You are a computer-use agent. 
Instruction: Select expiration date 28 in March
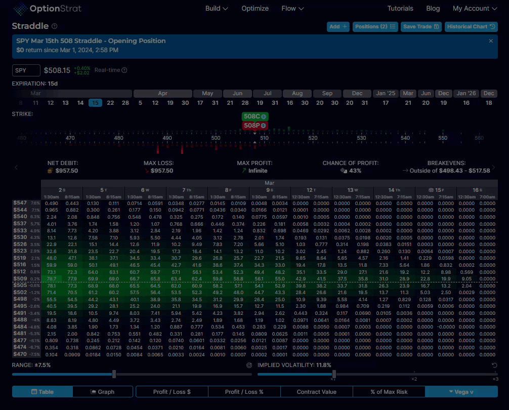pos(125,103)
